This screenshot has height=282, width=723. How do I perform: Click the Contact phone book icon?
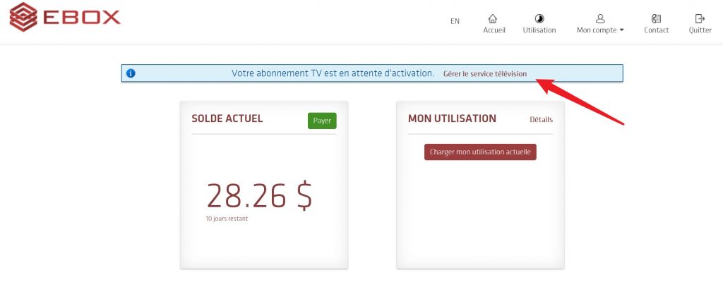click(656, 18)
